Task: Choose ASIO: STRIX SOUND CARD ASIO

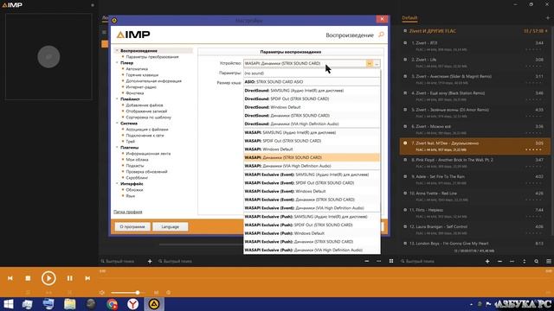Action: coord(312,82)
